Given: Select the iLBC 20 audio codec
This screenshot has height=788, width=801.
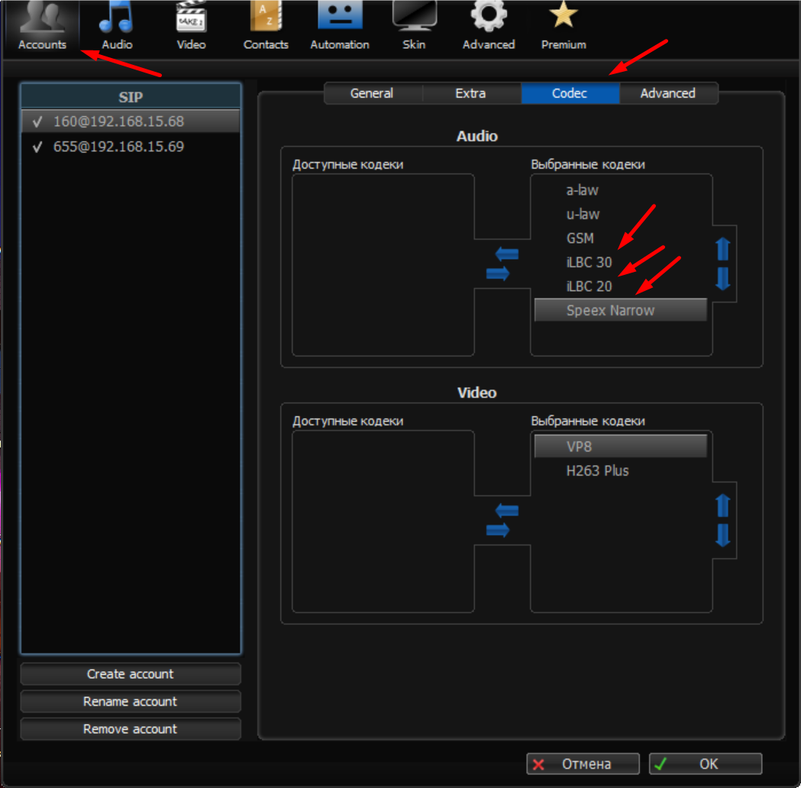Looking at the screenshot, I should tap(621, 286).
